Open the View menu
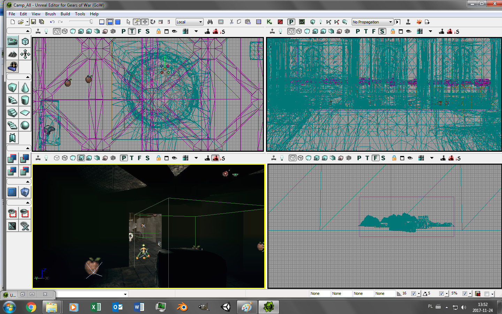 pyautogui.click(x=36, y=14)
